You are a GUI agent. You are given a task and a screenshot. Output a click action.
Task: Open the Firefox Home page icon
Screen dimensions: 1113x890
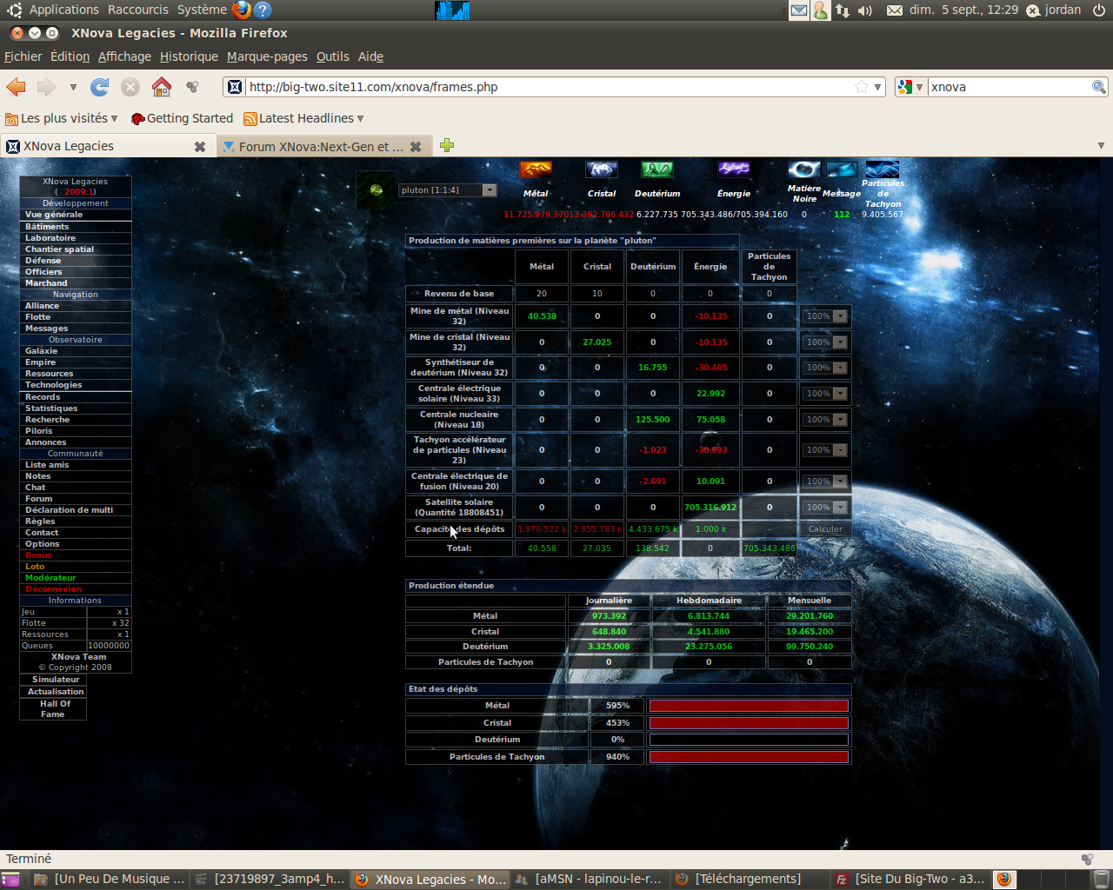tap(162, 87)
